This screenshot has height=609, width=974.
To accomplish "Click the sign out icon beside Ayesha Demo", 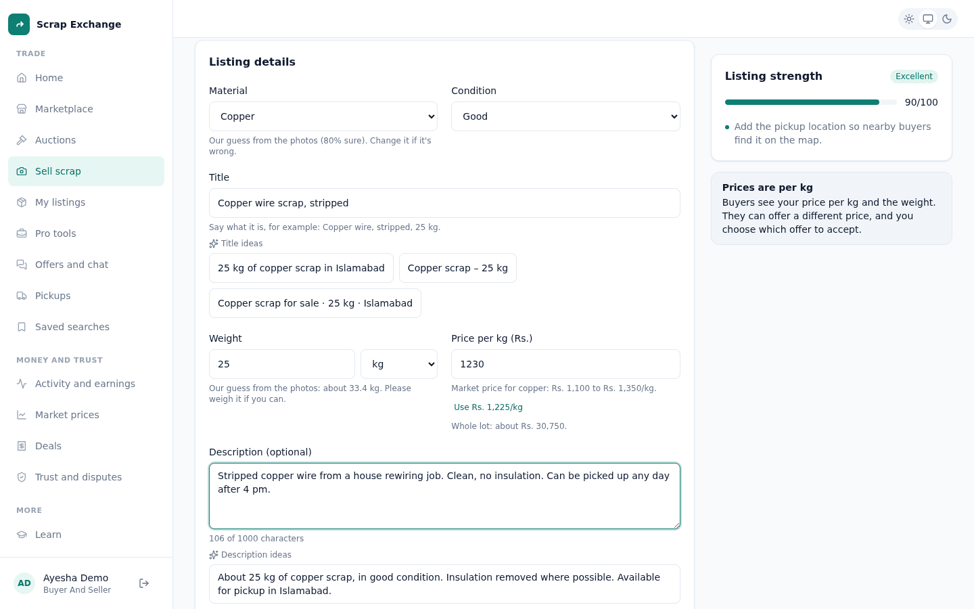I will click(x=144, y=583).
